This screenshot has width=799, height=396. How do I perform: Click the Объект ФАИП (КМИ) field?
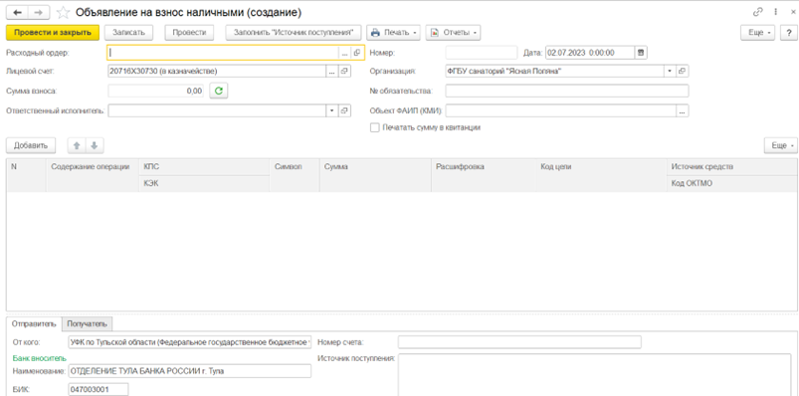pos(560,110)
